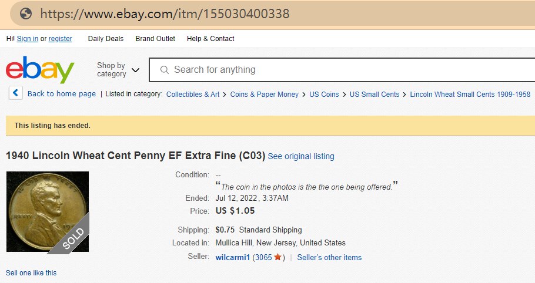Expand the Shop by category dropdown
The image size is (535, 283).
pos(118,70)
